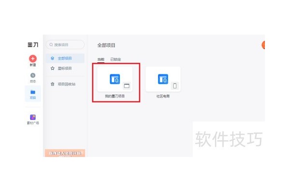Click the 全部项目 page heading
Screen dimensions: 289x192
point(106,45)
